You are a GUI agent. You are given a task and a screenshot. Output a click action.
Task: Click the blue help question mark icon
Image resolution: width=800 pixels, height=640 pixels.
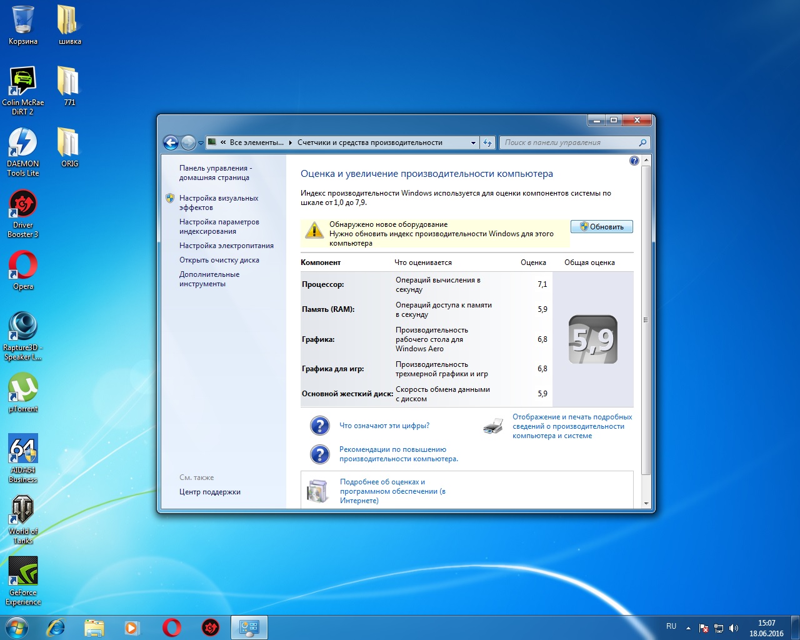click(x=634, y=161)
